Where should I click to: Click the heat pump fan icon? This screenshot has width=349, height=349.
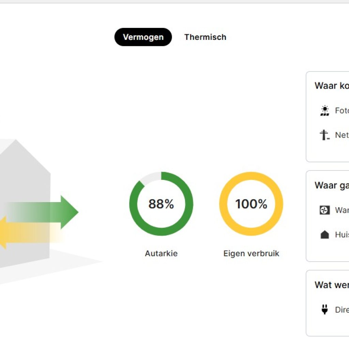tap(324, 210)
